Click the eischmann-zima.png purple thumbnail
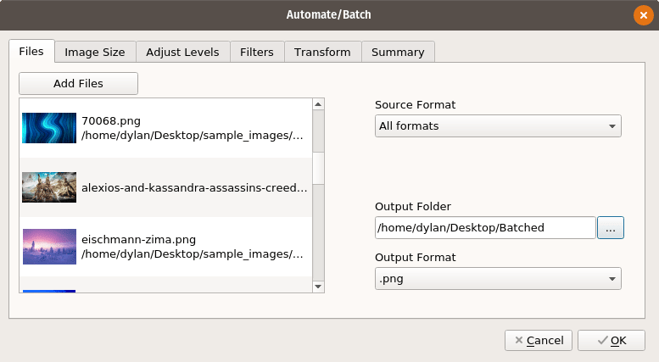This screenshot has height=362, width=659. [x=49, y=246]
